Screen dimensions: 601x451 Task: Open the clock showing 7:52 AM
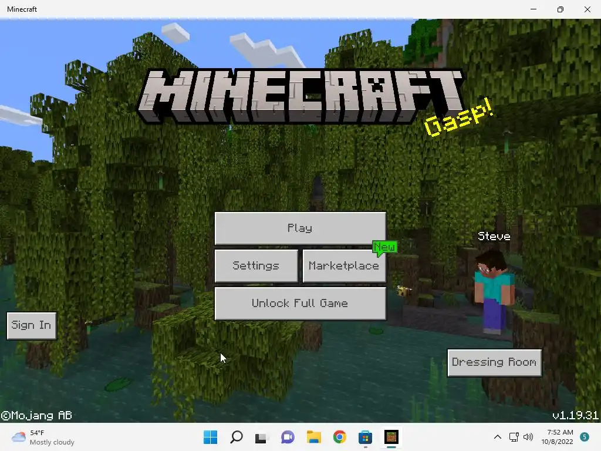pyautogui.click(x=558, y=437)
